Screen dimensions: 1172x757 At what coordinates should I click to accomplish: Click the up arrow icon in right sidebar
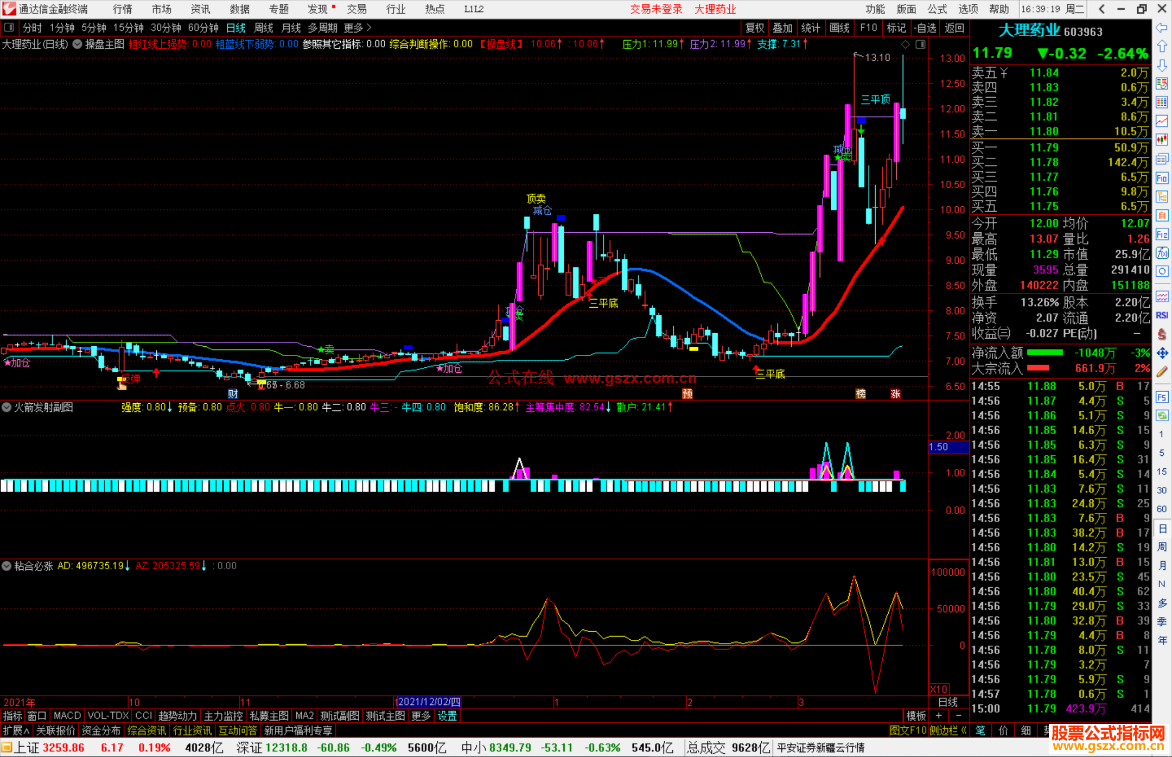click(x=1162, y=47)
